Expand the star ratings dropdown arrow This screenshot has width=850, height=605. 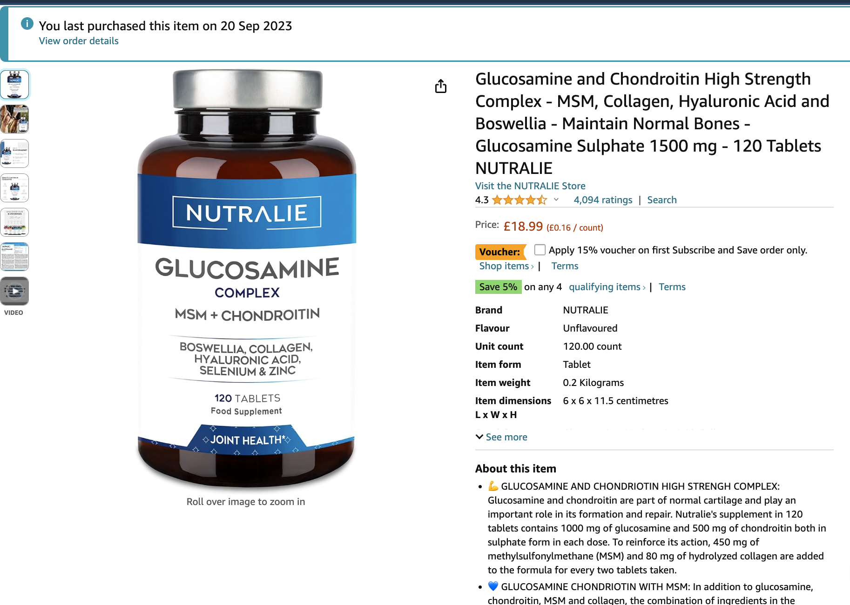point(556,199)
